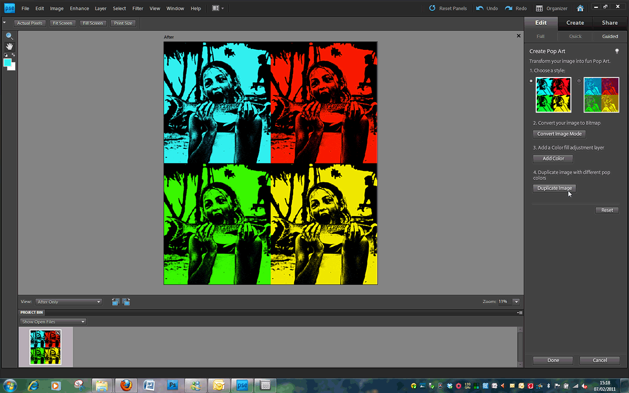Click the Redo arrow icon
The height and width of the screenshot is (393, 629).
[508, 8]
